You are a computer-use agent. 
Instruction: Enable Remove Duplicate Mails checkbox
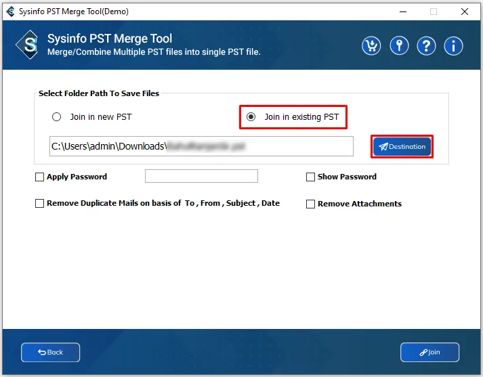pyautogui.click(x=39, y=204)
